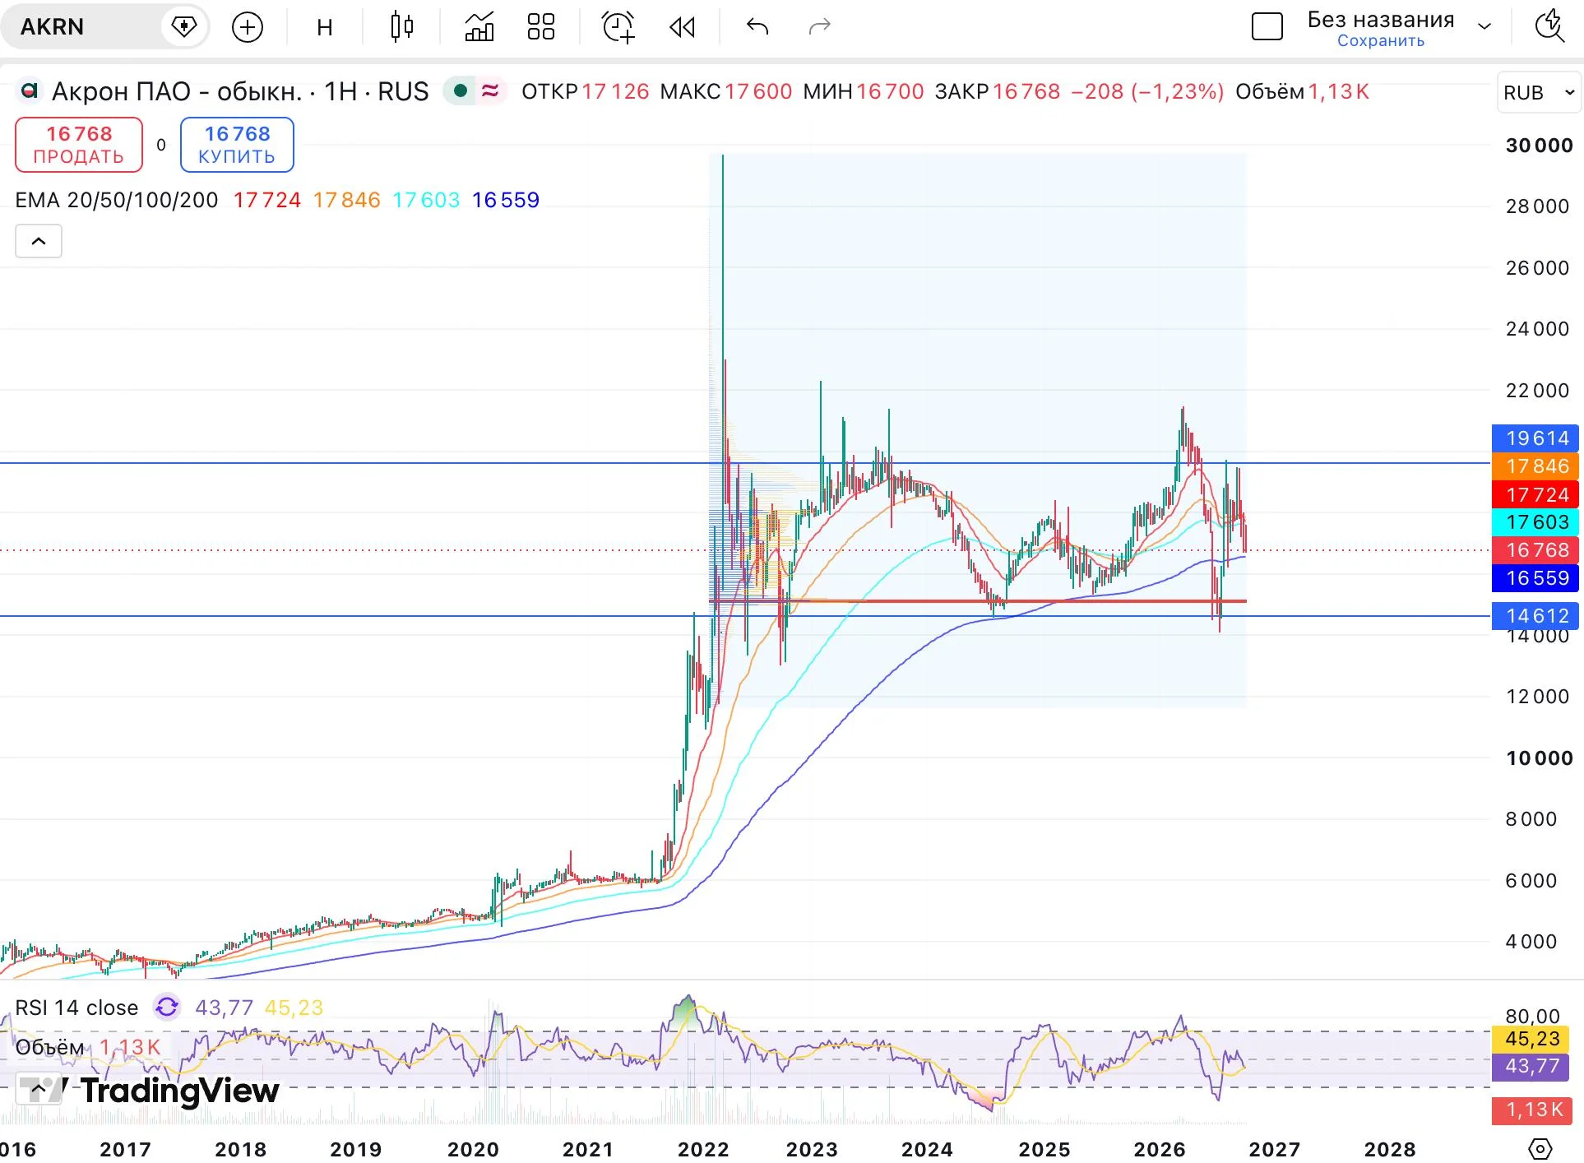This screenshot has width=1584, height=1163.
Task: Click the pink approximate-data icon
Action: tap(490, 90)
